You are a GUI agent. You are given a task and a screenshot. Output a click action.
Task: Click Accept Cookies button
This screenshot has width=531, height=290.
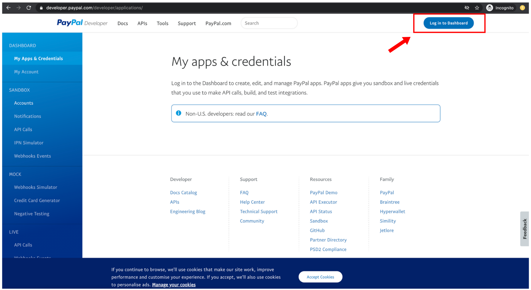pyautogui.click(x=320, y=277)
